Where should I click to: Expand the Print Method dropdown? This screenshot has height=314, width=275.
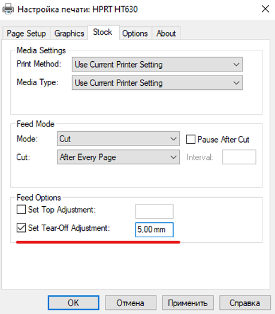coord(157,65)
